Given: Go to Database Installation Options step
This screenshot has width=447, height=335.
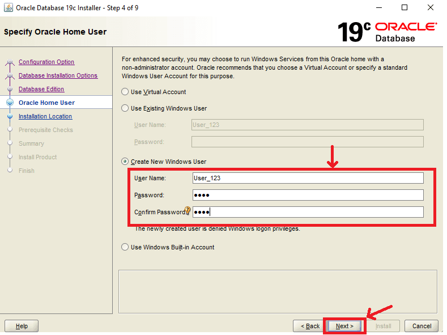Looking at the screenshot, I should click(x=58, y=75).
